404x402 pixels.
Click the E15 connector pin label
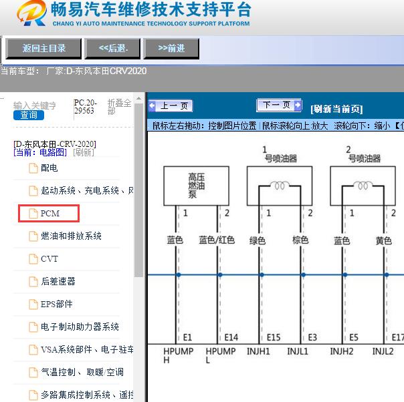[x=274, y=337]
